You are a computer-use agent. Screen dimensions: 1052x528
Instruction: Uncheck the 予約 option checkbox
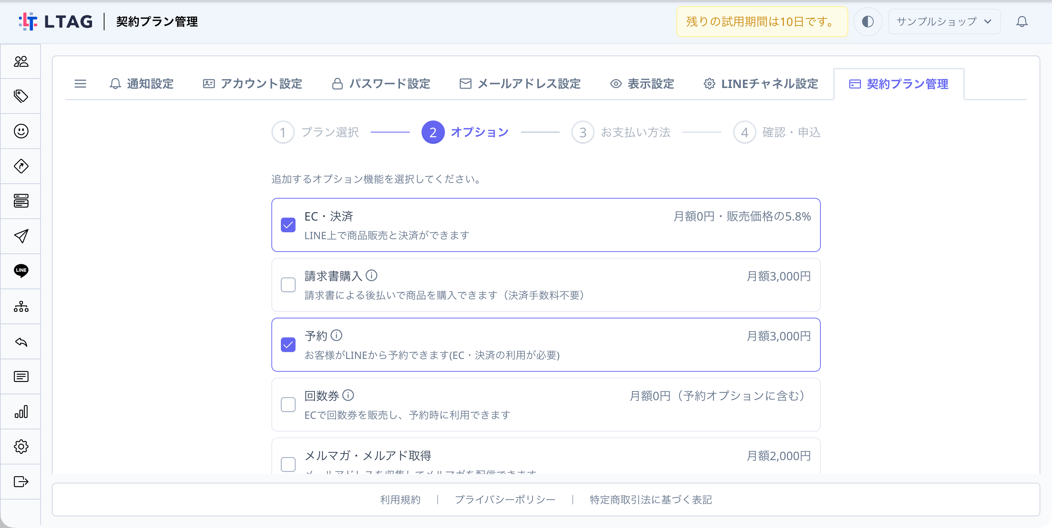coord(288,345)
